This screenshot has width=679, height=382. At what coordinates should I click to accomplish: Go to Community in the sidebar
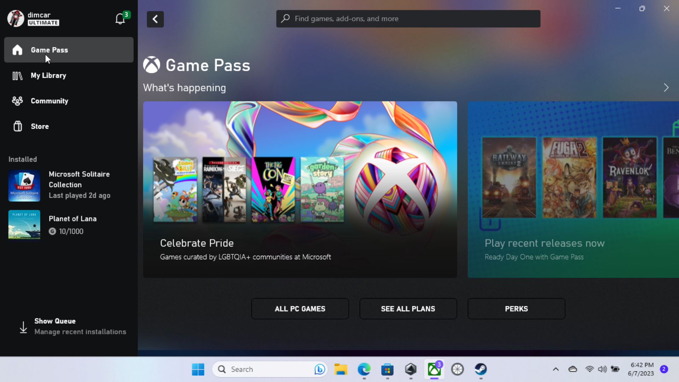(x=50, y=101)
